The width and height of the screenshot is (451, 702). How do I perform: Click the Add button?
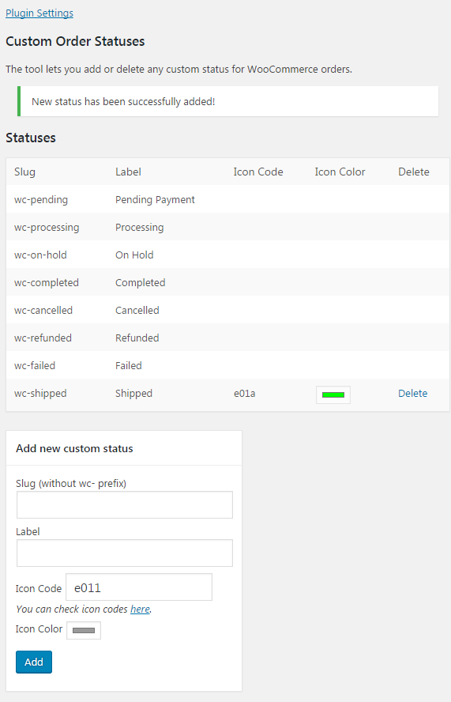coord(34,662)
